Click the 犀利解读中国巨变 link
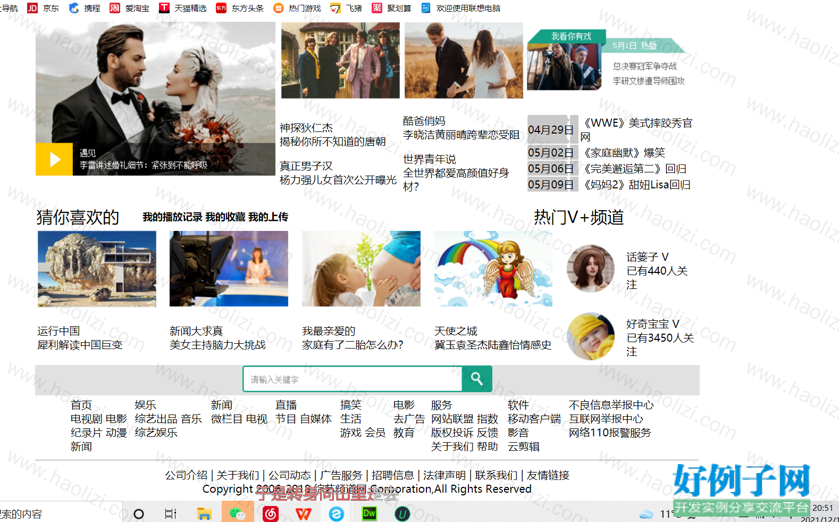The width and height of the screenshot is (839, 522). 80,345
